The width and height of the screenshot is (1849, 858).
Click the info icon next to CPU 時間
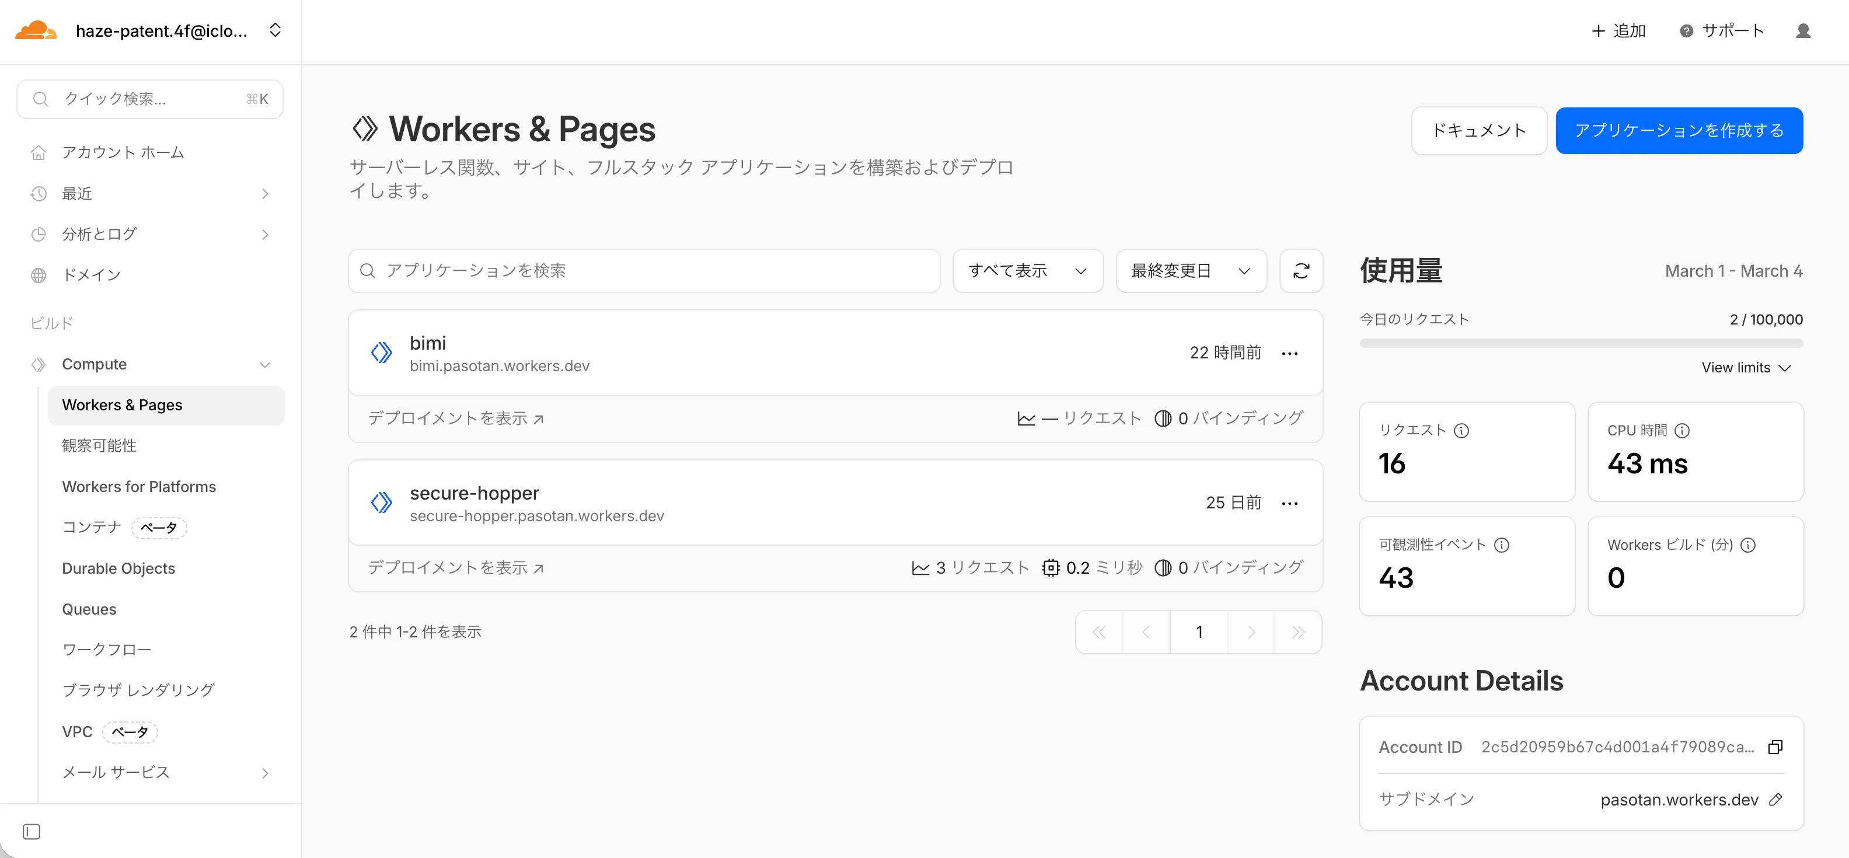(x=1681, y=430)
